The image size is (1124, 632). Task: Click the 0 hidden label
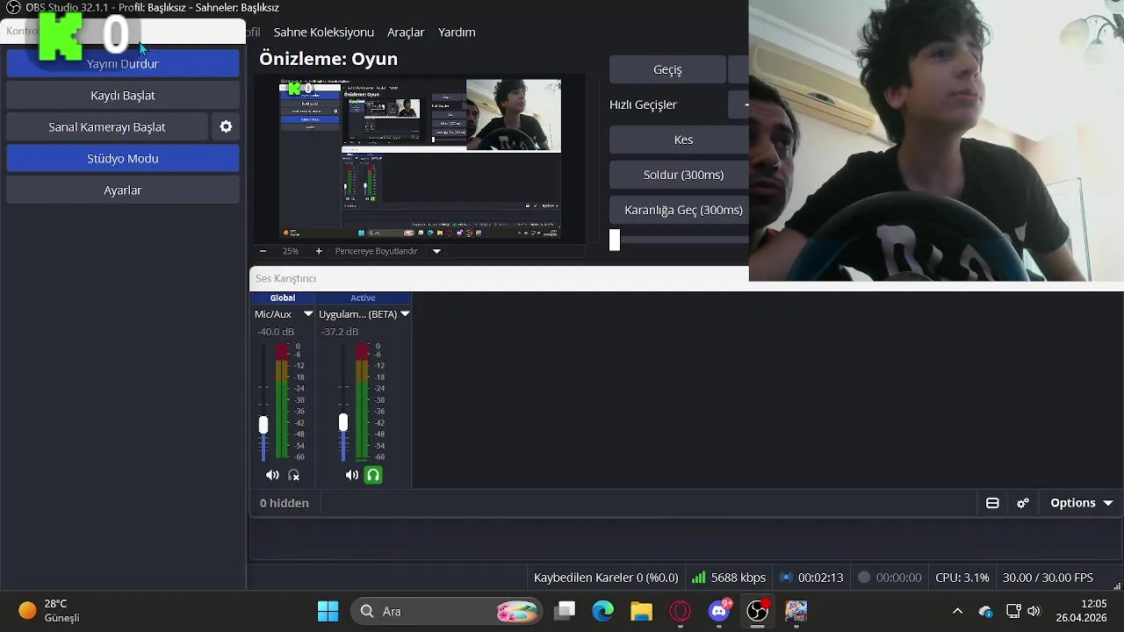point(285,503)
